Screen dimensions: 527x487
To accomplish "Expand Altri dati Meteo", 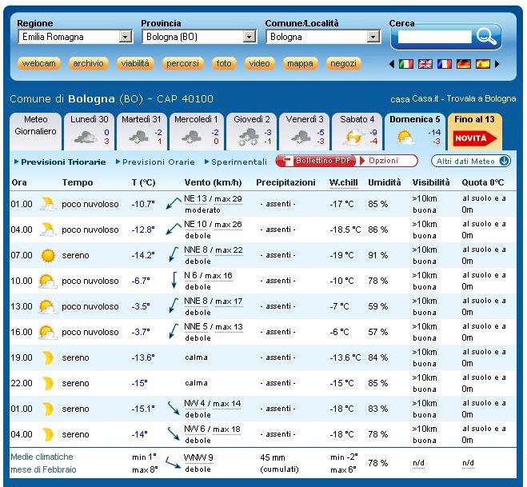I will 471,161.
